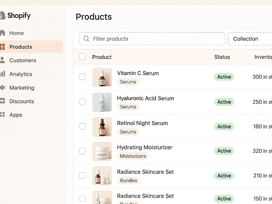Open the Vitamin C Serum product name
Image resolution: width=272 pixels, height=204 pixels.
pos(138,73)
